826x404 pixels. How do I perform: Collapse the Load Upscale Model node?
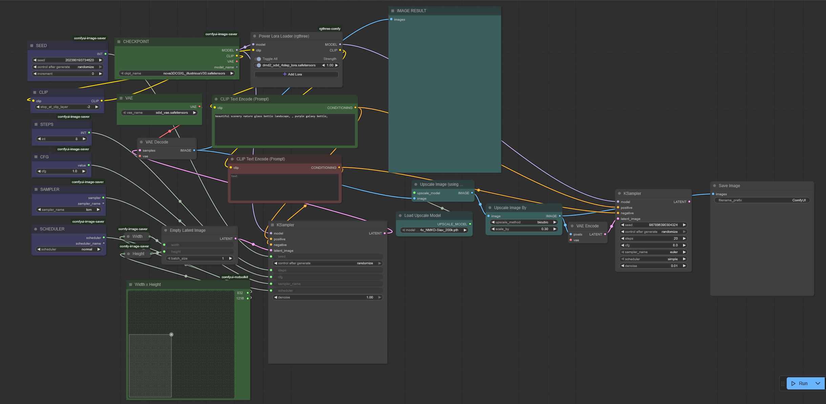click(400, 216)
